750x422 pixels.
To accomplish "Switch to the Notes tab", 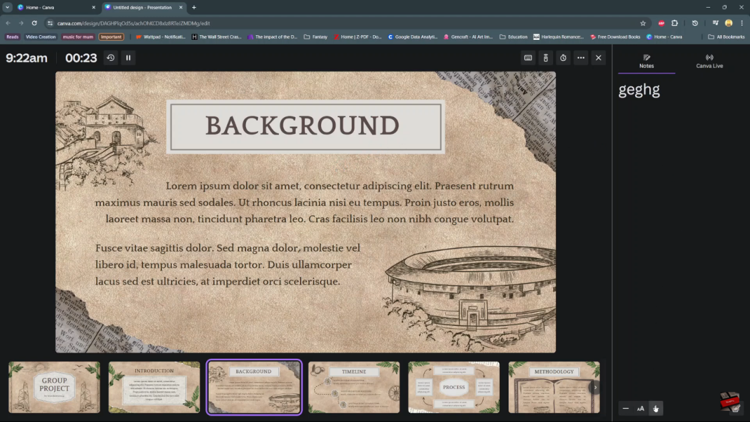I will point(646,61).
